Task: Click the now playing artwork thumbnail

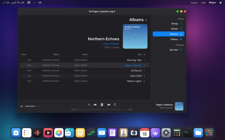Action: pyautogui.click(x=179, y=106)
